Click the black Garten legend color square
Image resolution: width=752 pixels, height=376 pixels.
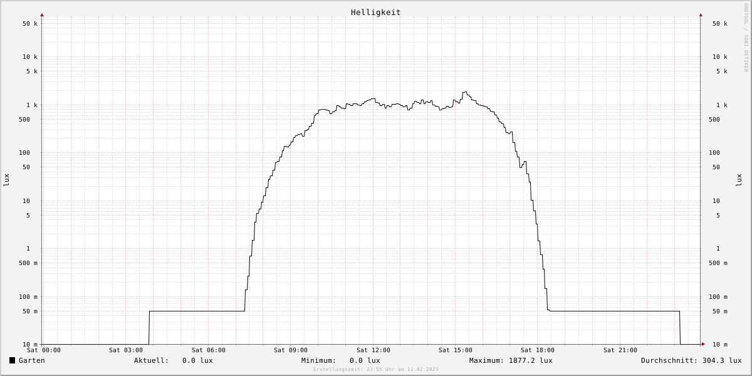[12, 360]
